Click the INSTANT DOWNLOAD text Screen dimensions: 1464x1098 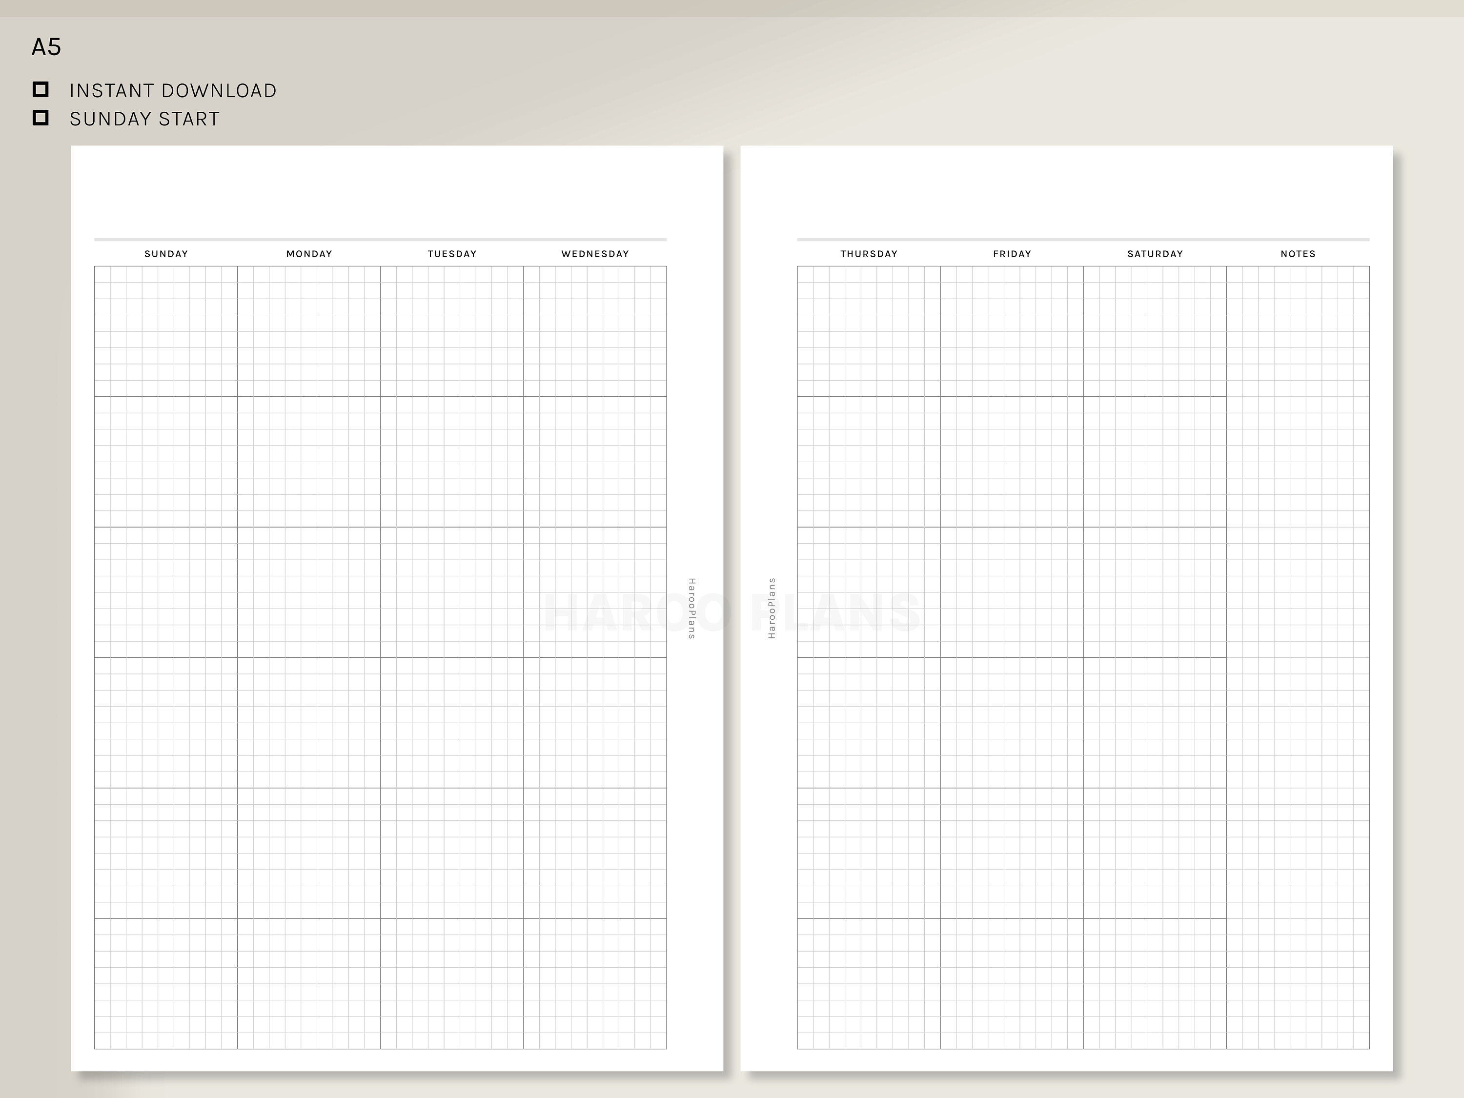(173, 91)
